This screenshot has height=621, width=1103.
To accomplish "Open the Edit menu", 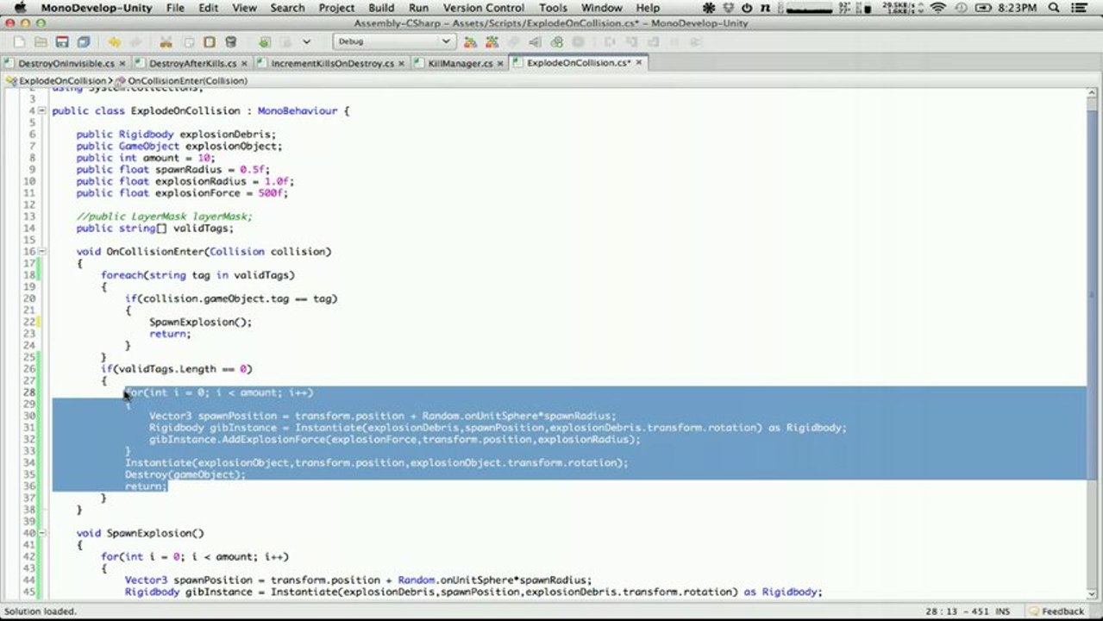I will [209, 8].
